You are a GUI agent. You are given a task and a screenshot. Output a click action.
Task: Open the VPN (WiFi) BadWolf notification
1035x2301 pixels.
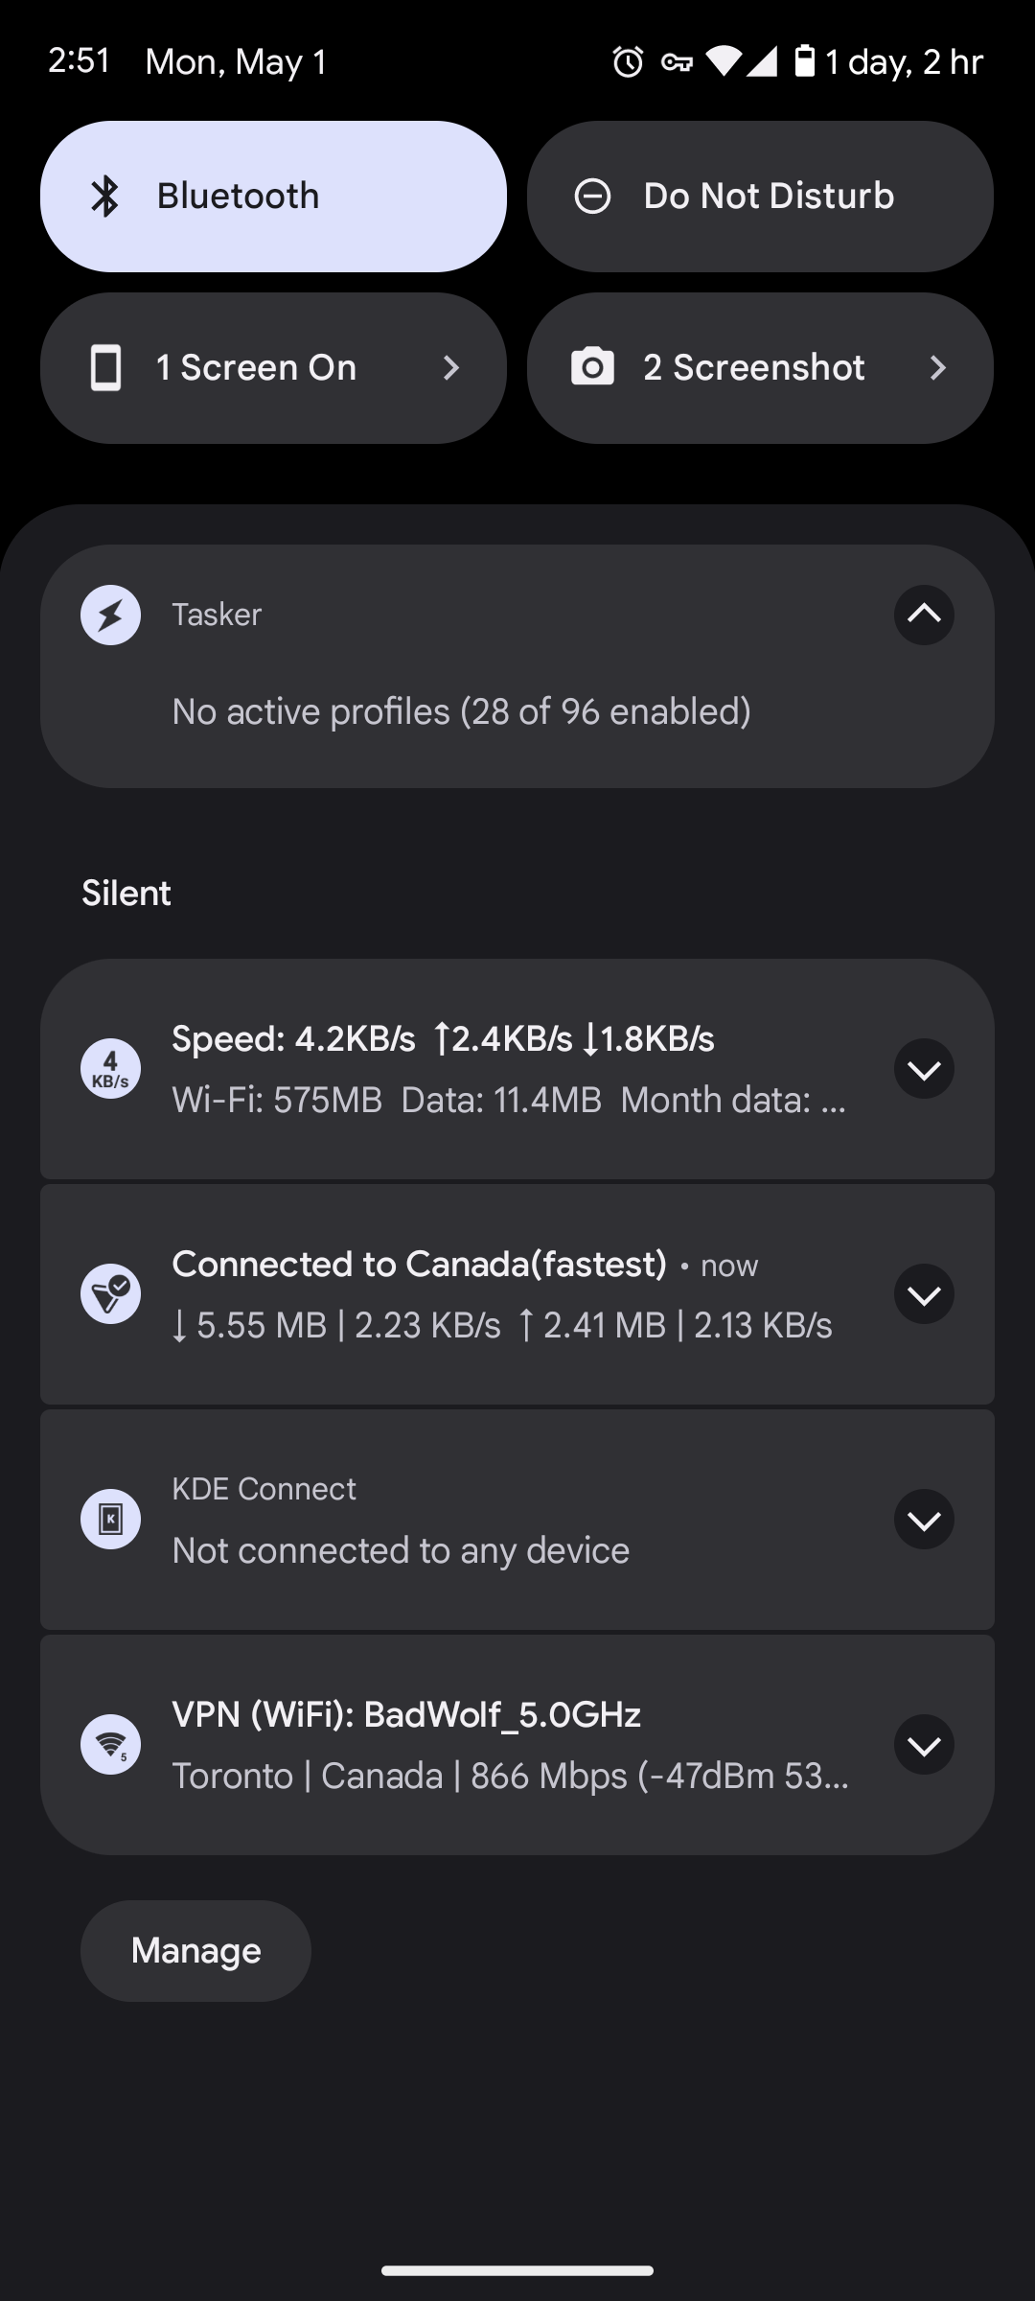coord(508,1745)
